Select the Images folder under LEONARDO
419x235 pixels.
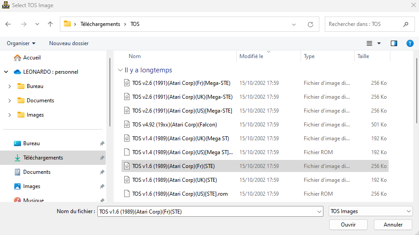coord(35,115)
